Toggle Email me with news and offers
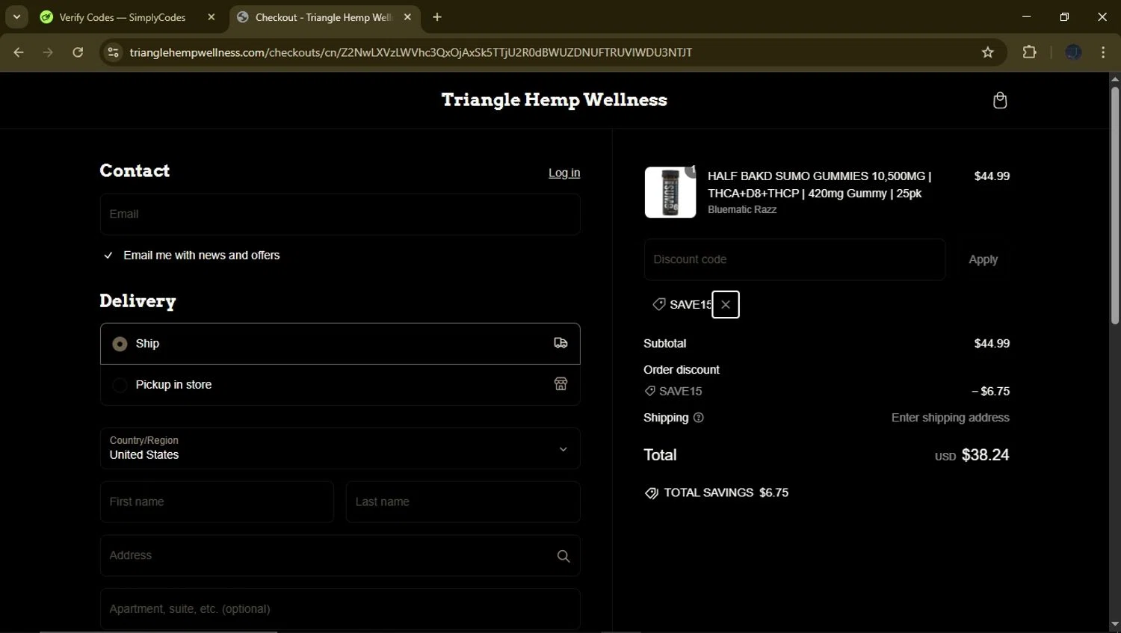1121x633 pixels. [x=109, y=256]
